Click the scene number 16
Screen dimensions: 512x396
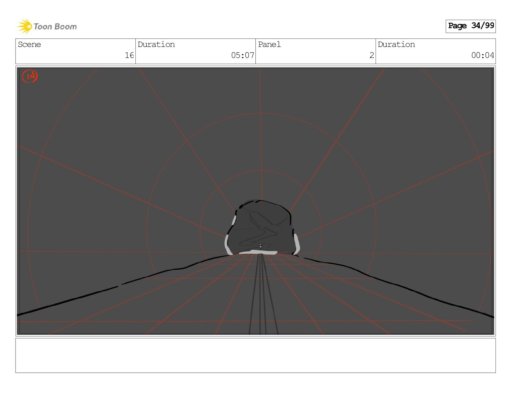[129, 55]
